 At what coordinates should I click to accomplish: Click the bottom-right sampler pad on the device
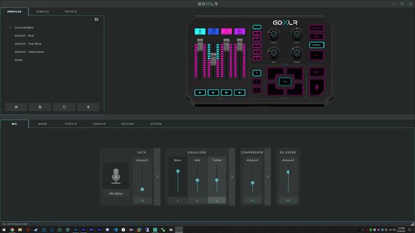pyautogui.click(x=295, y=89)
